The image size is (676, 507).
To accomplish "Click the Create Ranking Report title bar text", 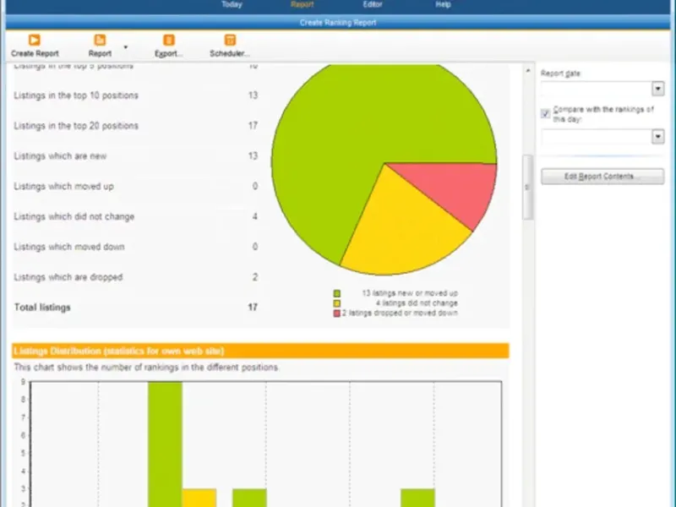I will click(x=338, y=23).
